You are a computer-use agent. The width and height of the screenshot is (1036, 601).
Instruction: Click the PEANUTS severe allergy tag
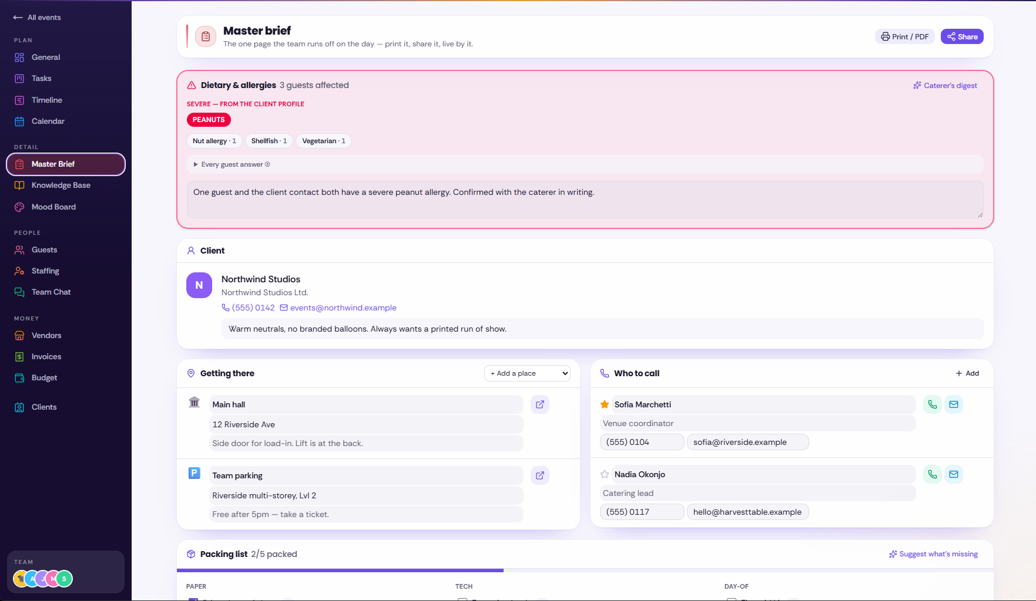209,120
